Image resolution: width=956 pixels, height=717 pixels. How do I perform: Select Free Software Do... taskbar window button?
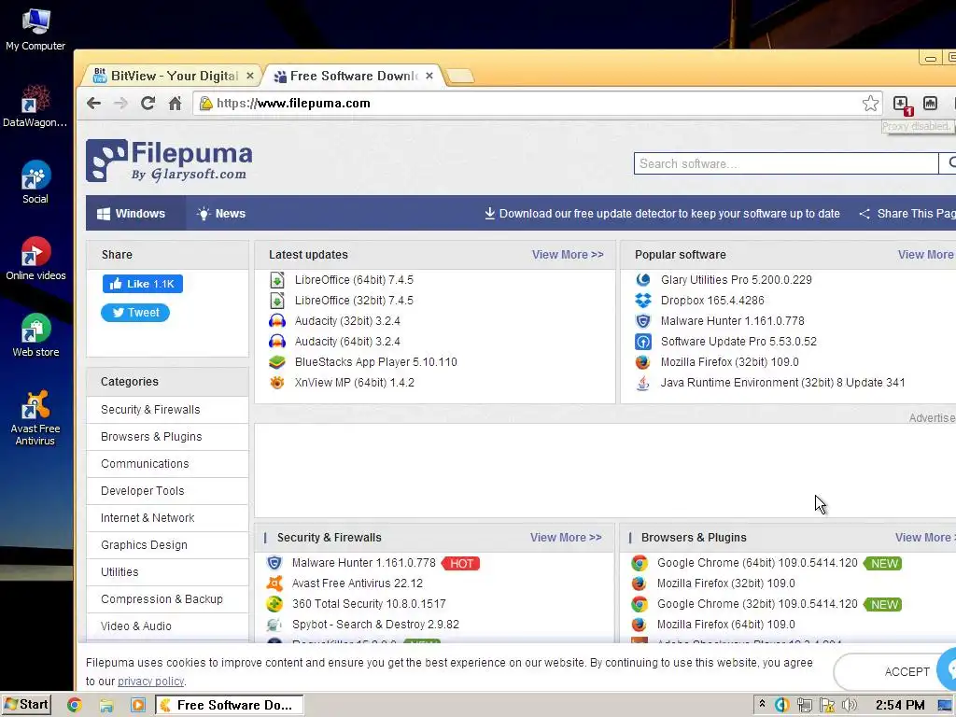coord(229,706)
